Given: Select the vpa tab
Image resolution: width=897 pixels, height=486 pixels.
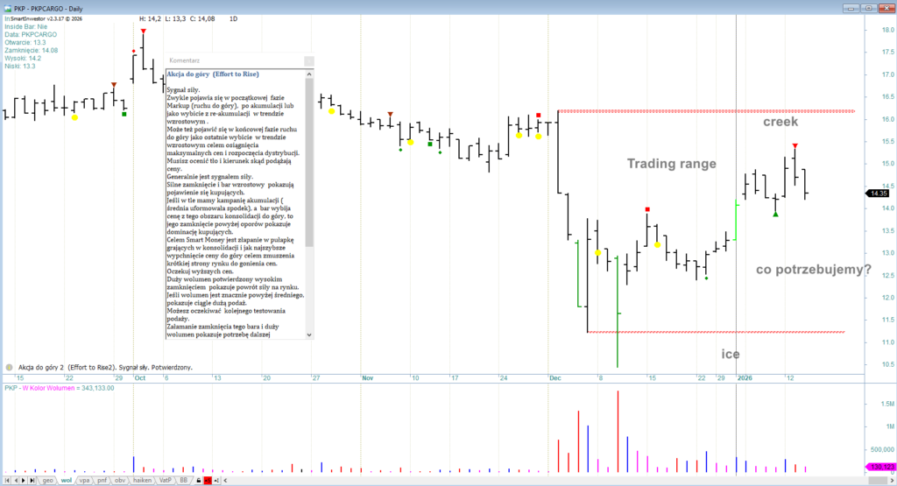Looking at the screenshot, I should (85, 480).
